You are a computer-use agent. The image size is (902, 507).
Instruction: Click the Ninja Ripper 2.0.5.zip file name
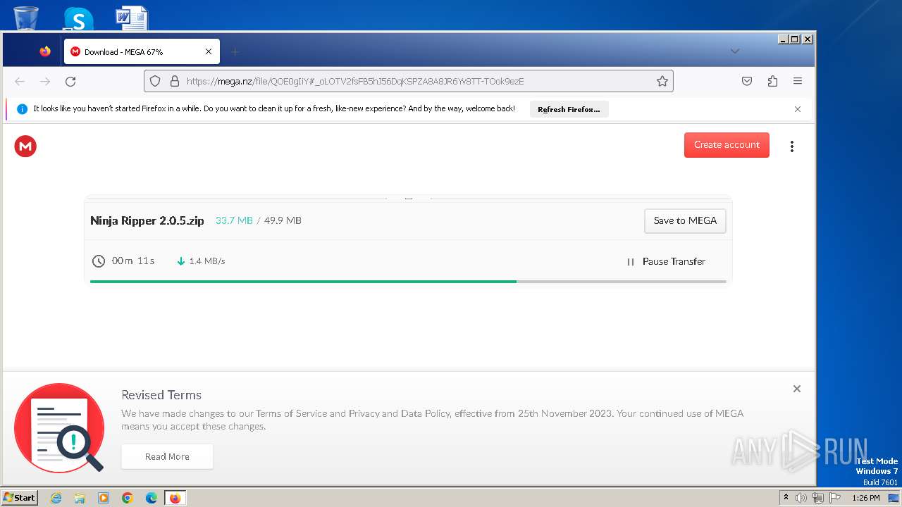click(147, 220)
